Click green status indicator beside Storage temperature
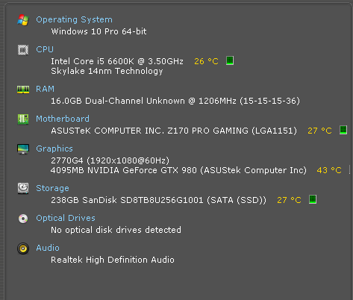 point(313,199)
